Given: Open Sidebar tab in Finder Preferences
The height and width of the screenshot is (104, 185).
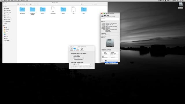Looking at the screenshot, I should (x=78, y=49).
